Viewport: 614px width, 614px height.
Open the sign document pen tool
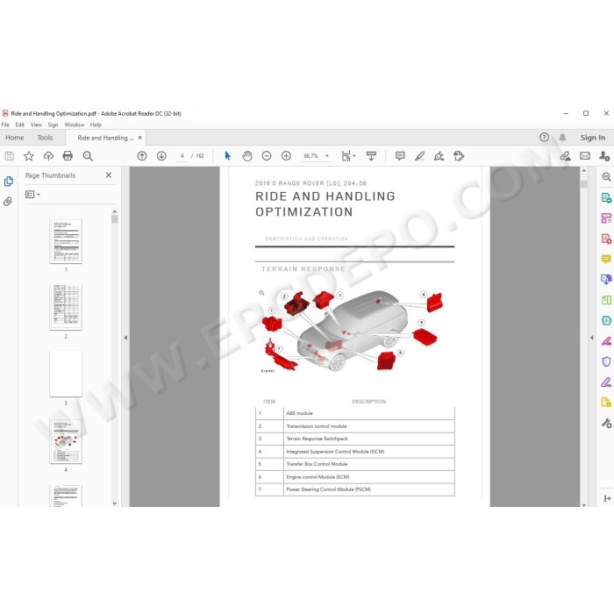(x=439, y=156)
